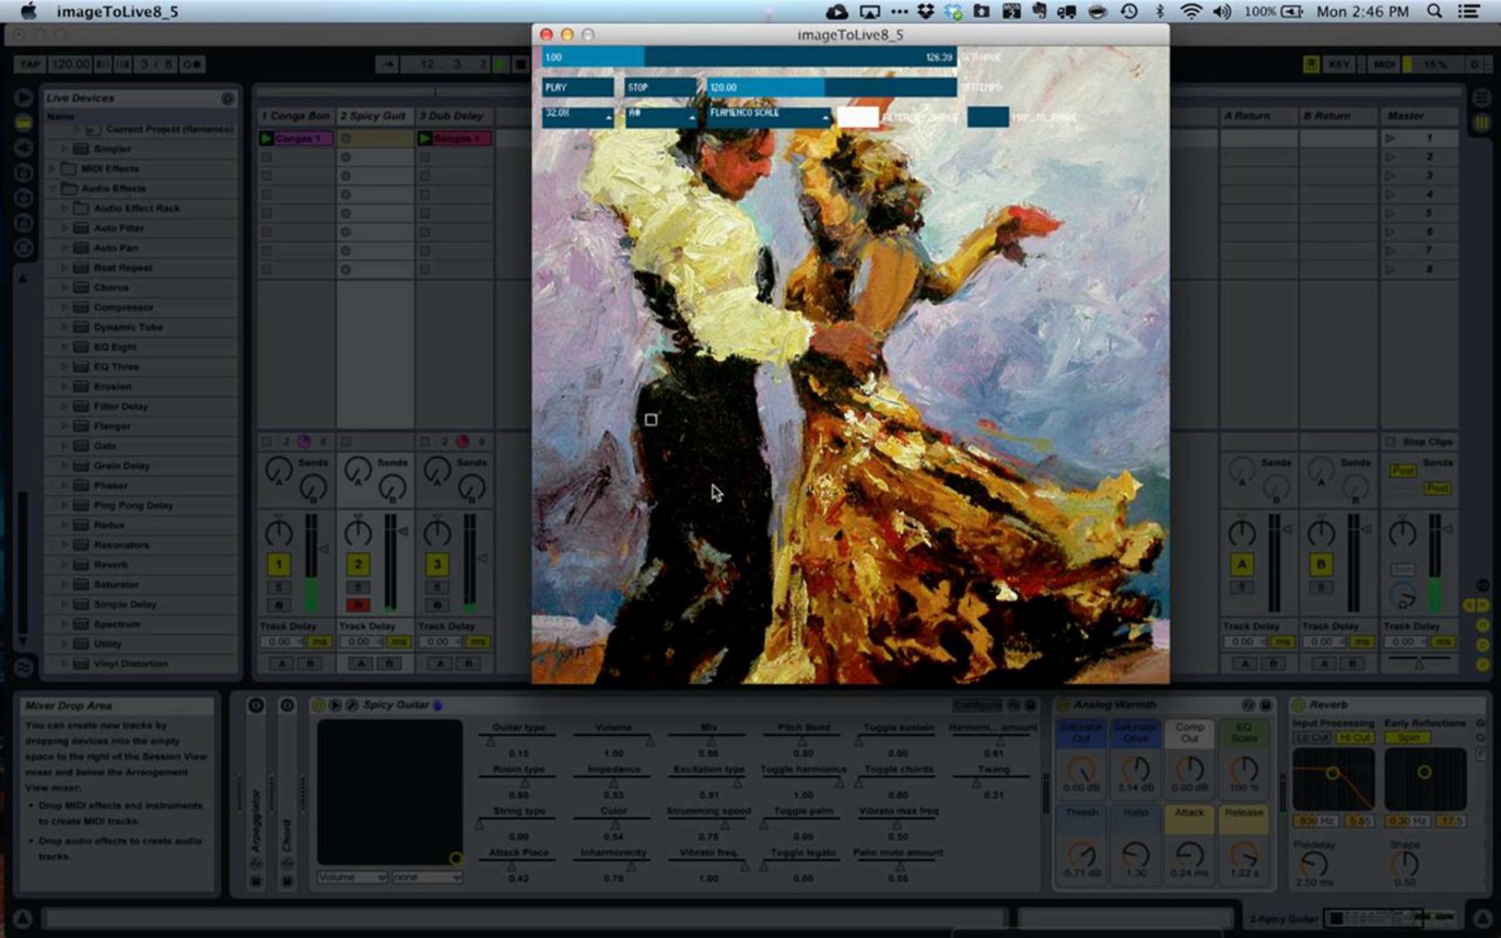Screen dimensions: 1501x938
Task: Open the 32.0K dropdown
Action: (x=577, y=116)
